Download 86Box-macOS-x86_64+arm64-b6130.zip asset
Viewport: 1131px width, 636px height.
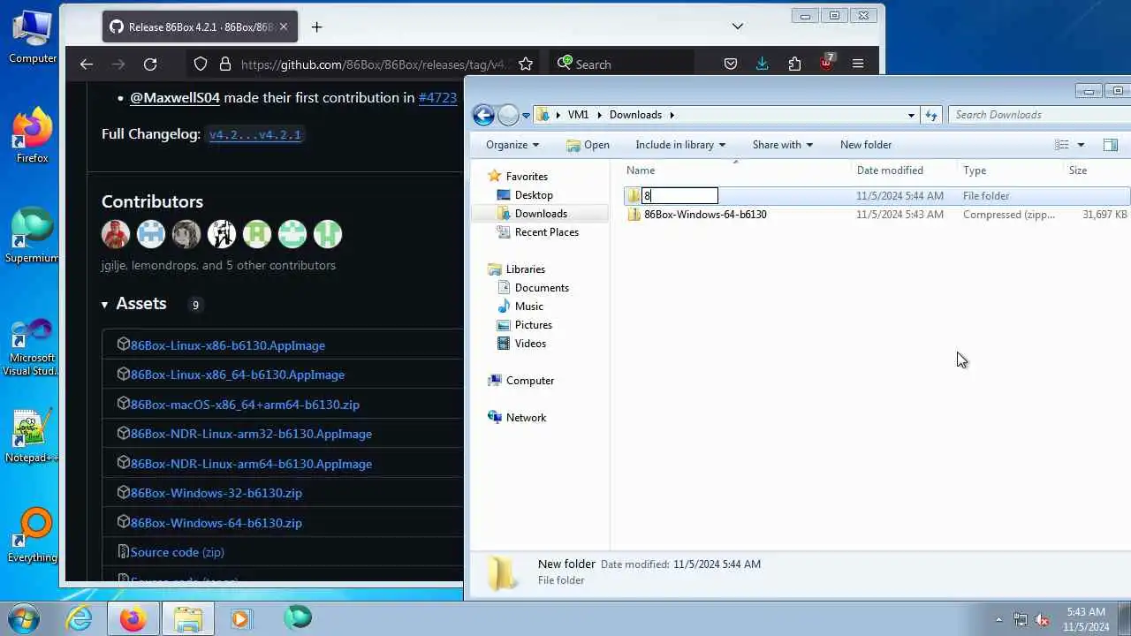245,405
